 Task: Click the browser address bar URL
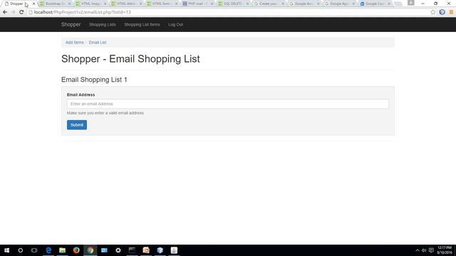click(x=83, y=12)
